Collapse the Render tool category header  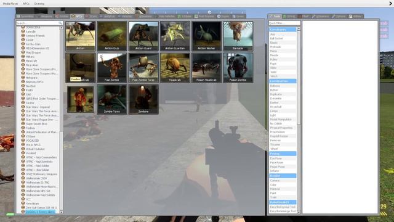[283, 176]
